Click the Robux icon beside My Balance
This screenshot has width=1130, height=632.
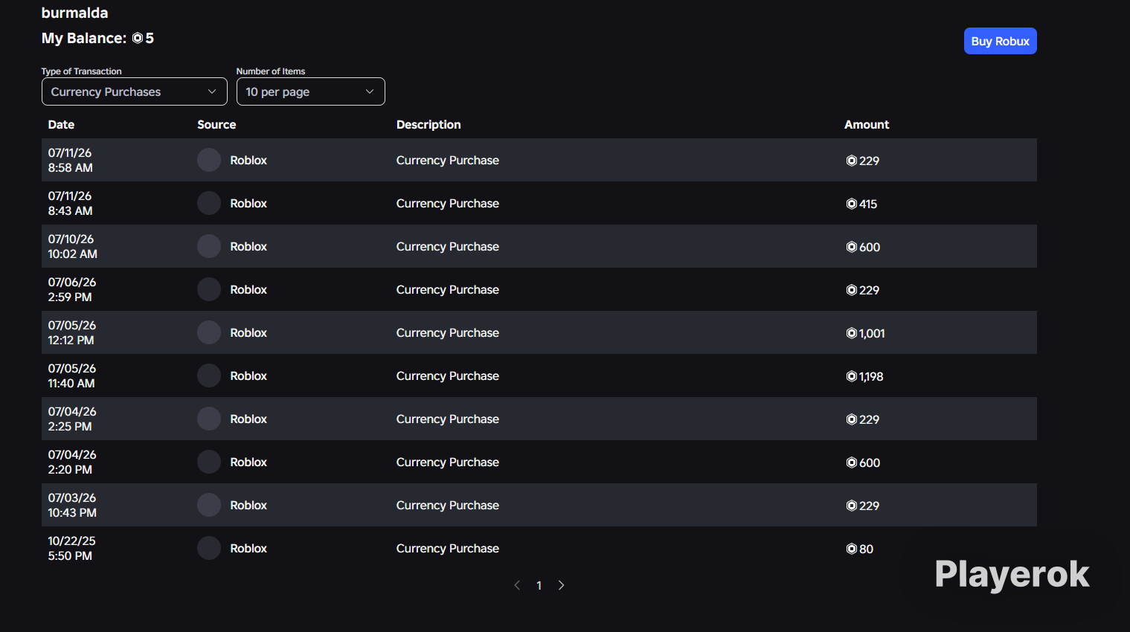138,38
